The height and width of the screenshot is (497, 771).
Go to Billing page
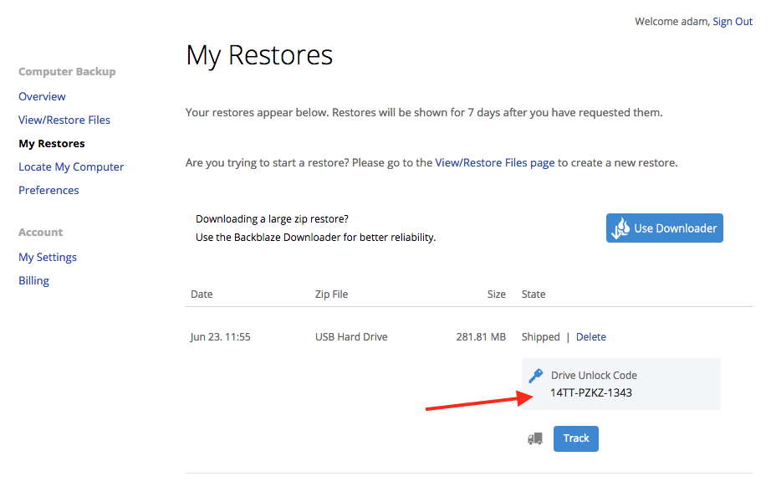click(34, 280)
